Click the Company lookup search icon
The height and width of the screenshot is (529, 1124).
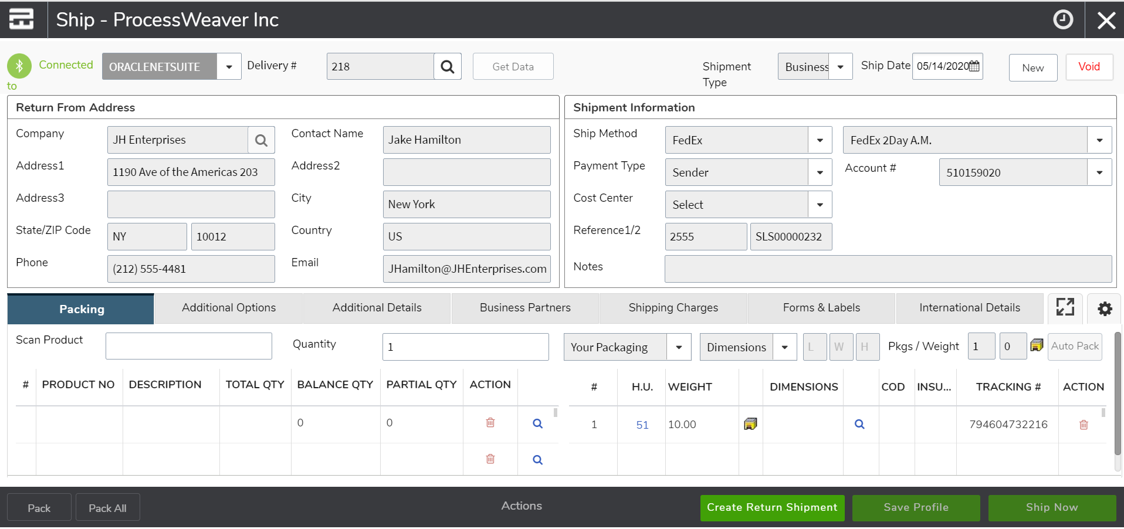261,140
